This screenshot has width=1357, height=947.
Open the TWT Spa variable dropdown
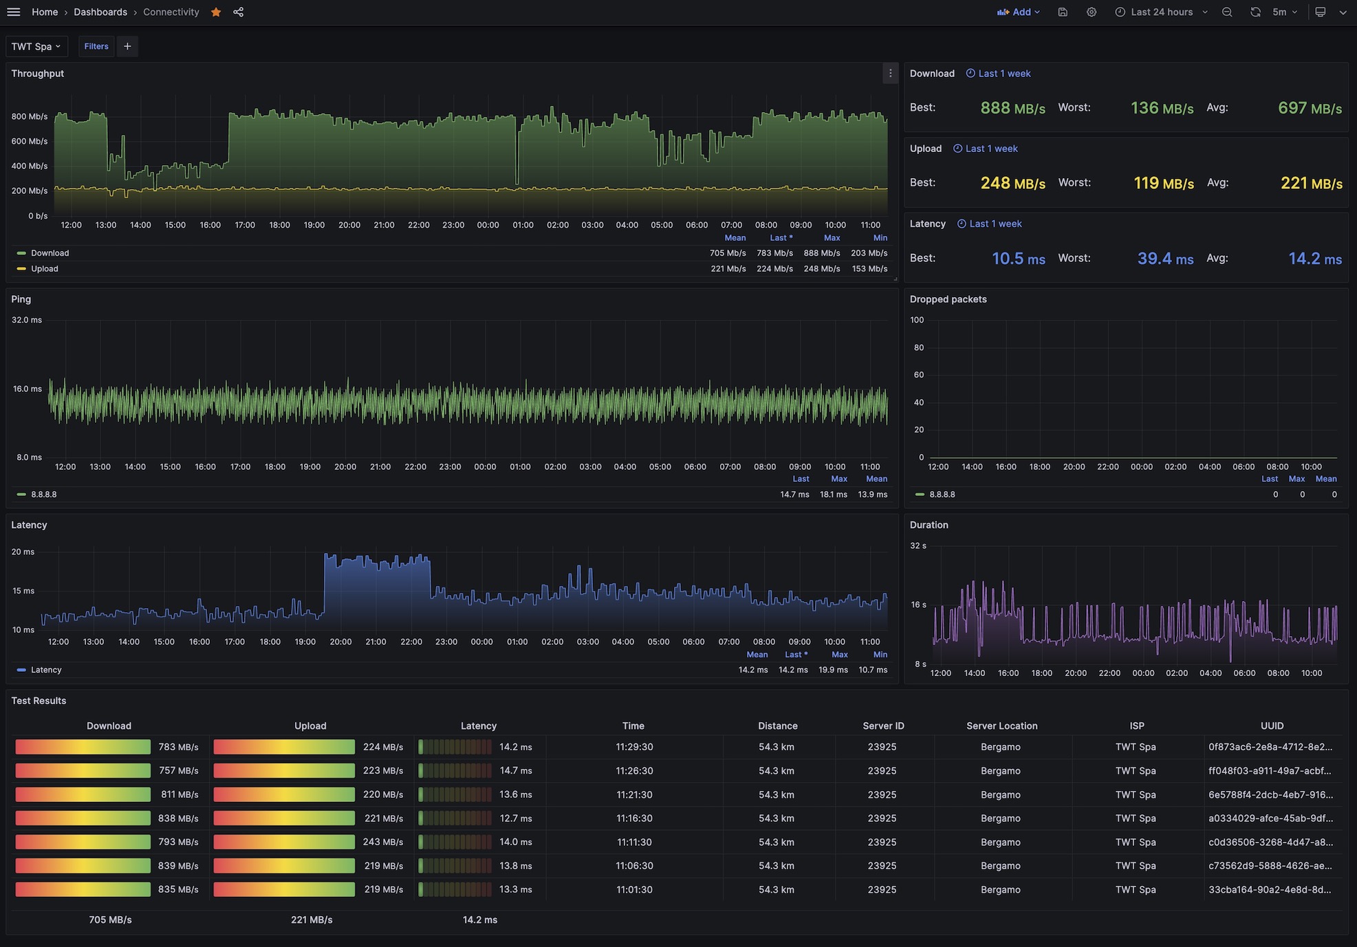[36, 46]
